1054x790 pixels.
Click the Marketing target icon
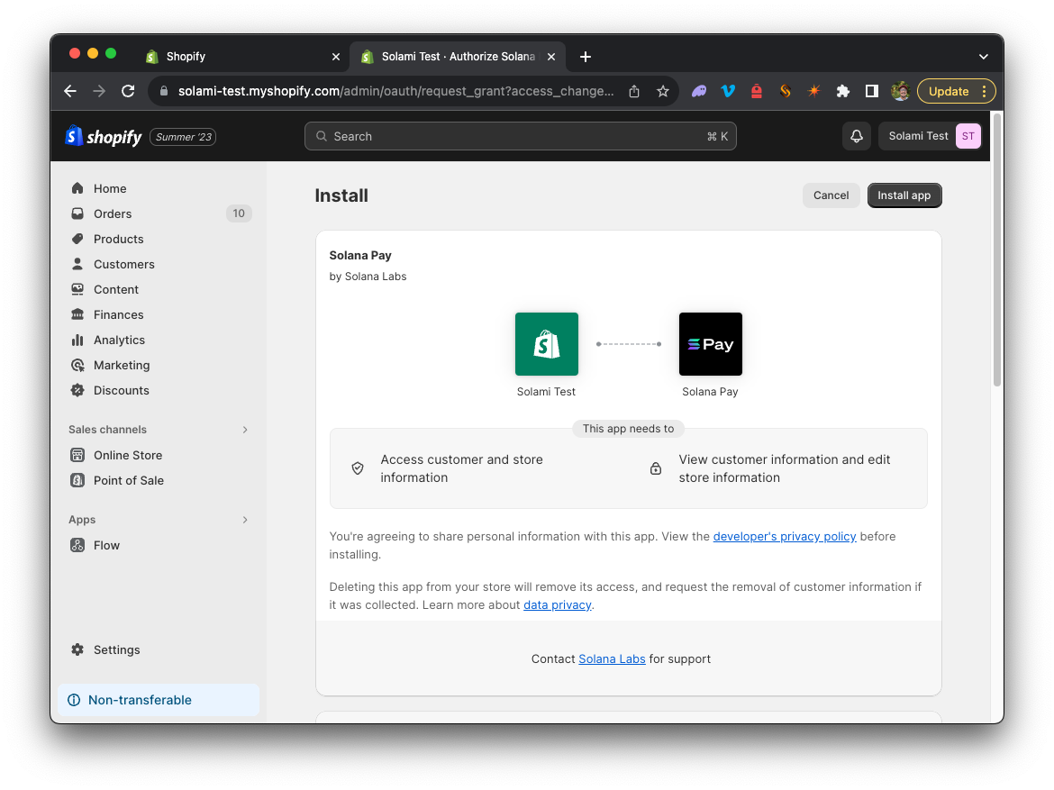(77, 365)
